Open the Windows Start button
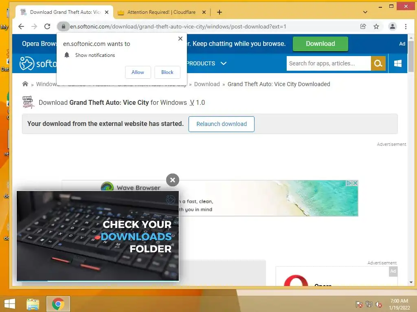The image size is (417, 312). point(10,304)
